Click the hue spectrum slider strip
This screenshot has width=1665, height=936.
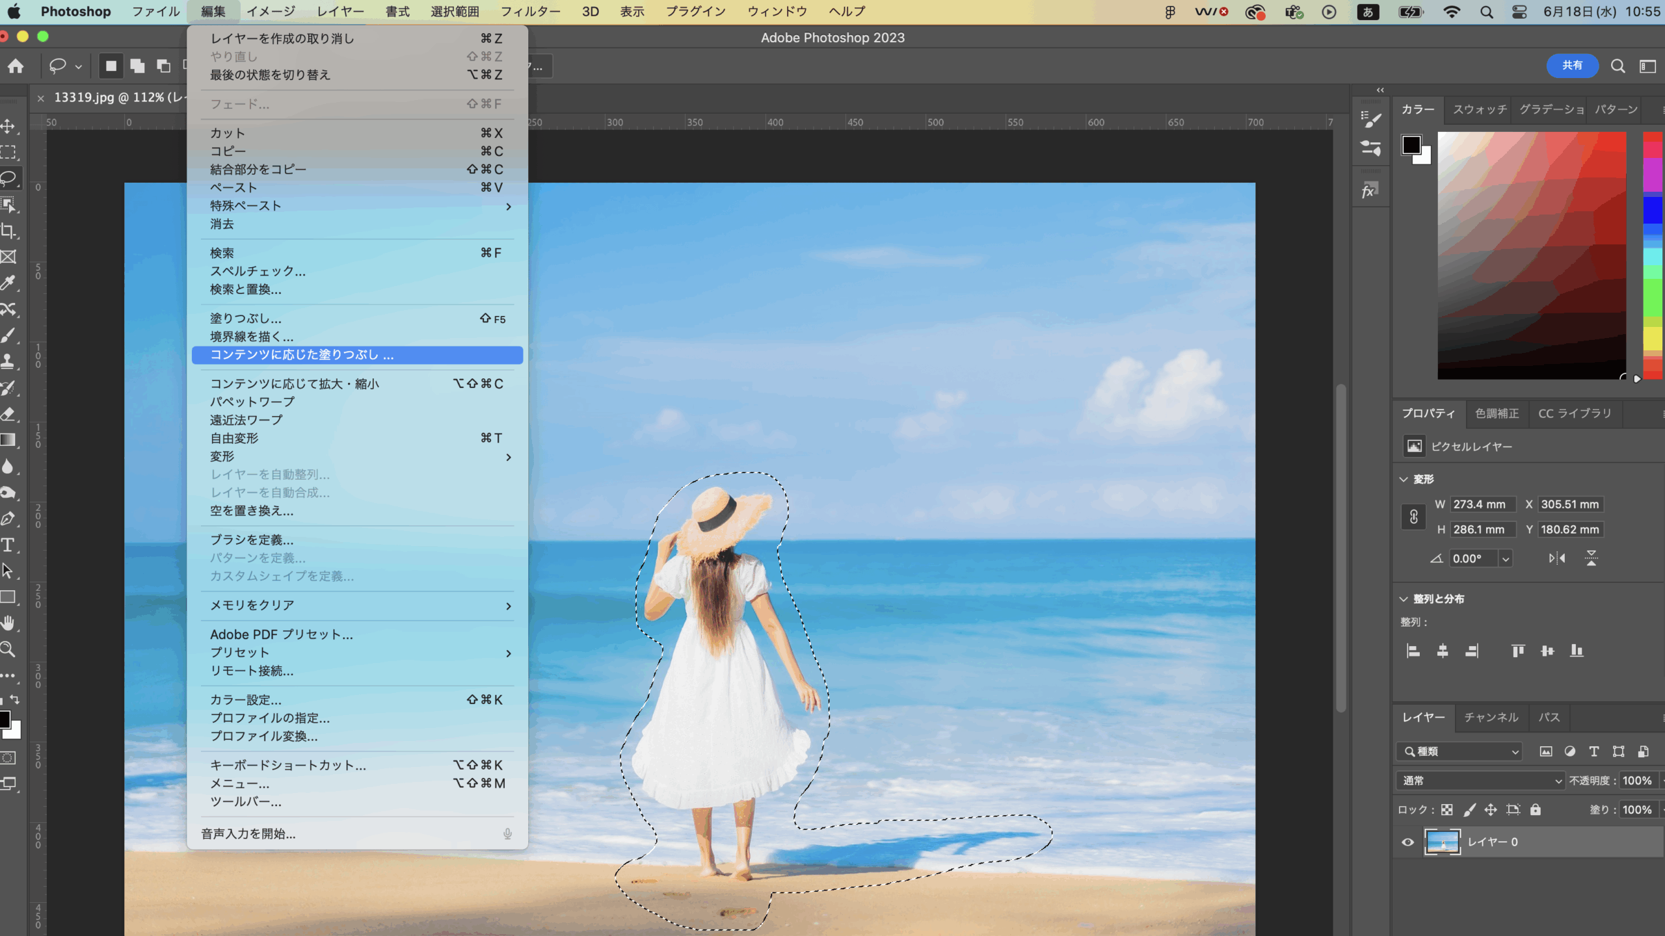click(x=1653, y=255)
